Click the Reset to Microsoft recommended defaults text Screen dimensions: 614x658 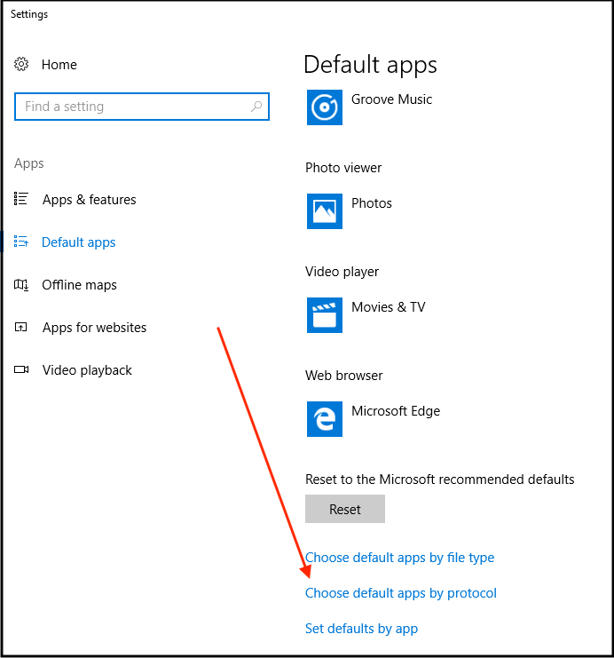click(439, 480)
